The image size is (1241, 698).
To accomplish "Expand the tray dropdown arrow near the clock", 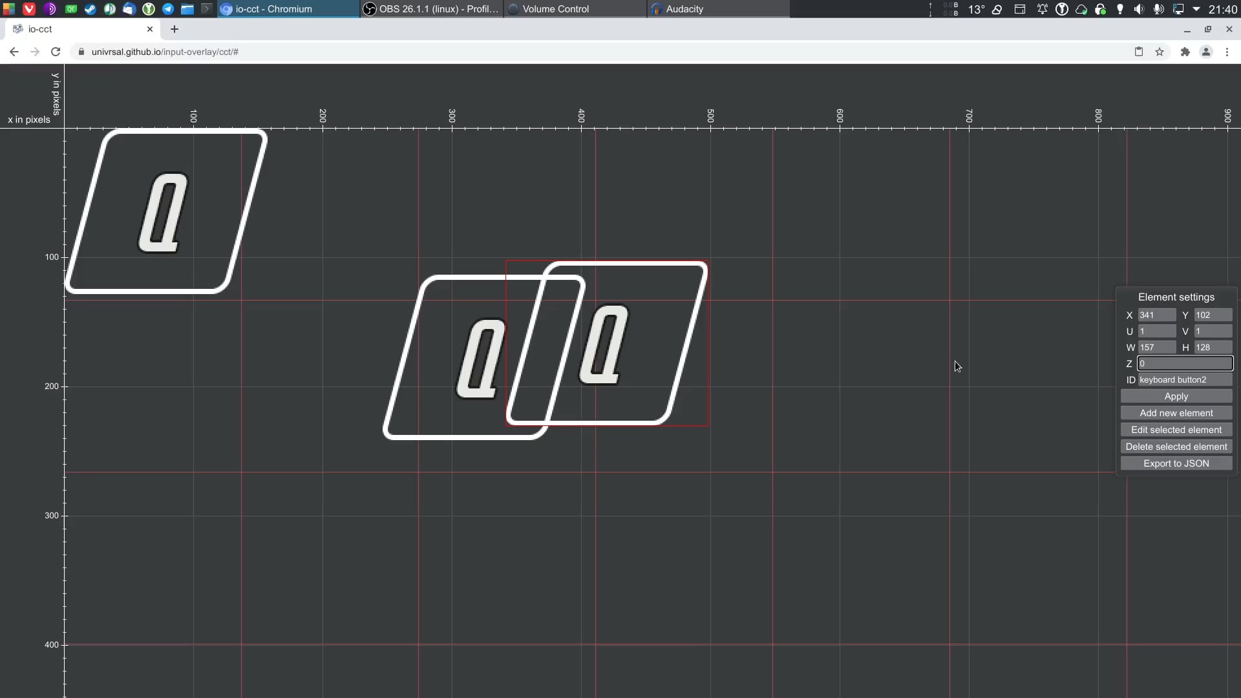I will [x=1196, y=10].
